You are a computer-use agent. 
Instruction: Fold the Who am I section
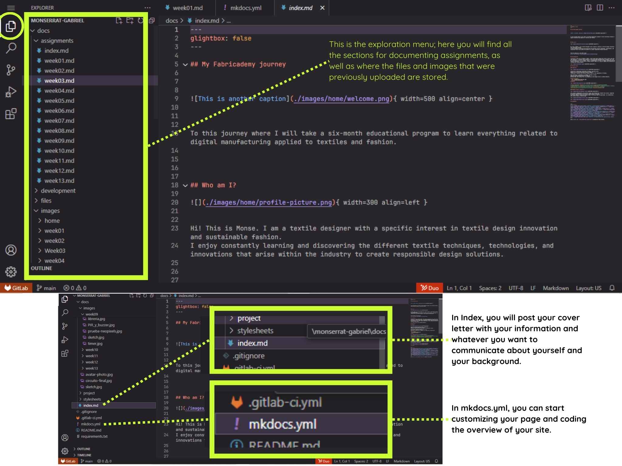pos(185,185)
